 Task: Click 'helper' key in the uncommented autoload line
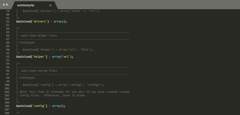(40, 57)
